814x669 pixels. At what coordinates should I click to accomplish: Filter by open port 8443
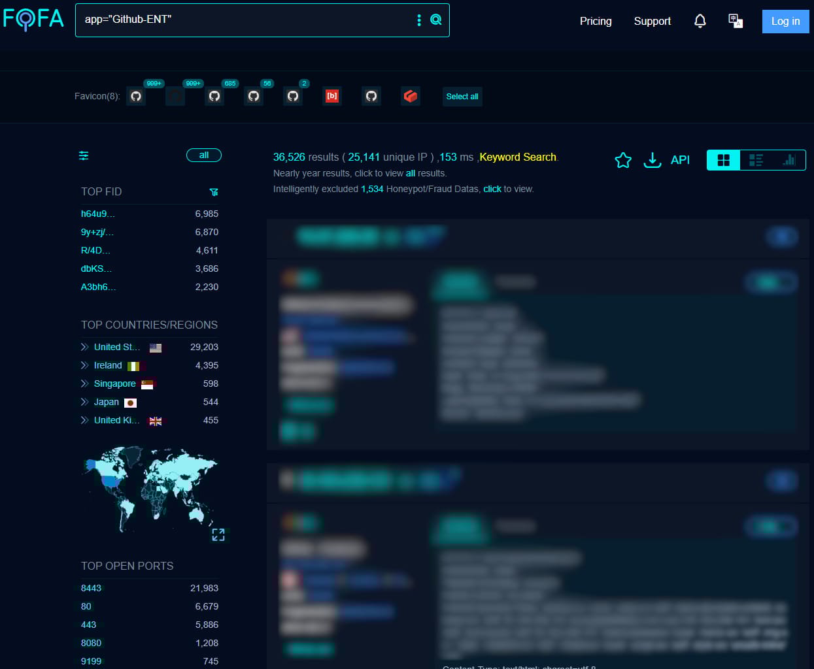tap(91, 588)
